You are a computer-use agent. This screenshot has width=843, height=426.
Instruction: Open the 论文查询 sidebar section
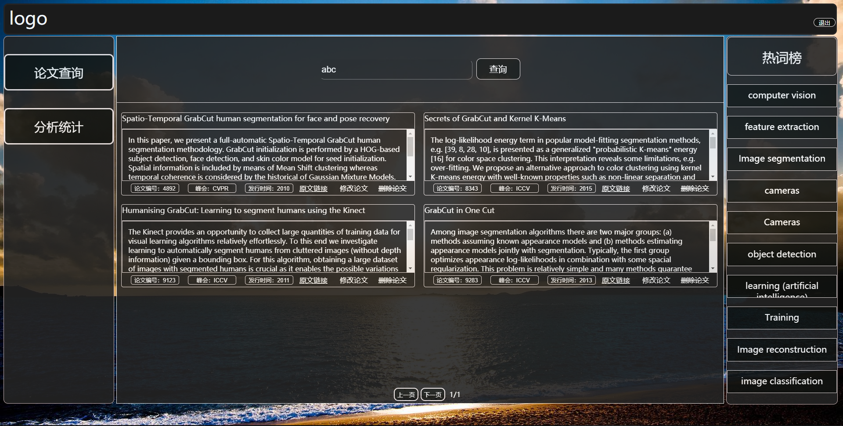point(59,72)
